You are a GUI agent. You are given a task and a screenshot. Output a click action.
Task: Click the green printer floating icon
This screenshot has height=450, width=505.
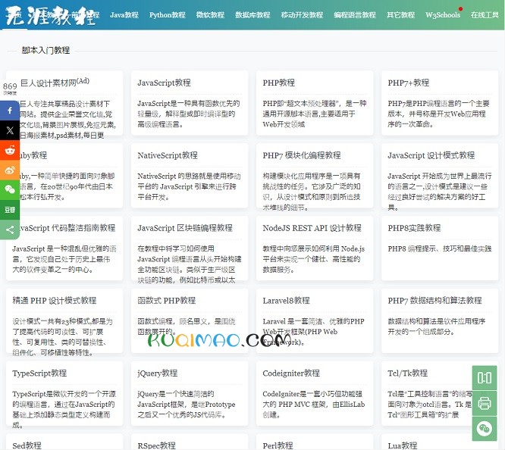tap(485, 403)
